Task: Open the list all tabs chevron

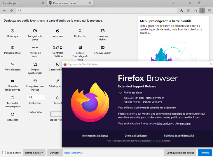Action: pyautogui.click(x=166, y=3)
